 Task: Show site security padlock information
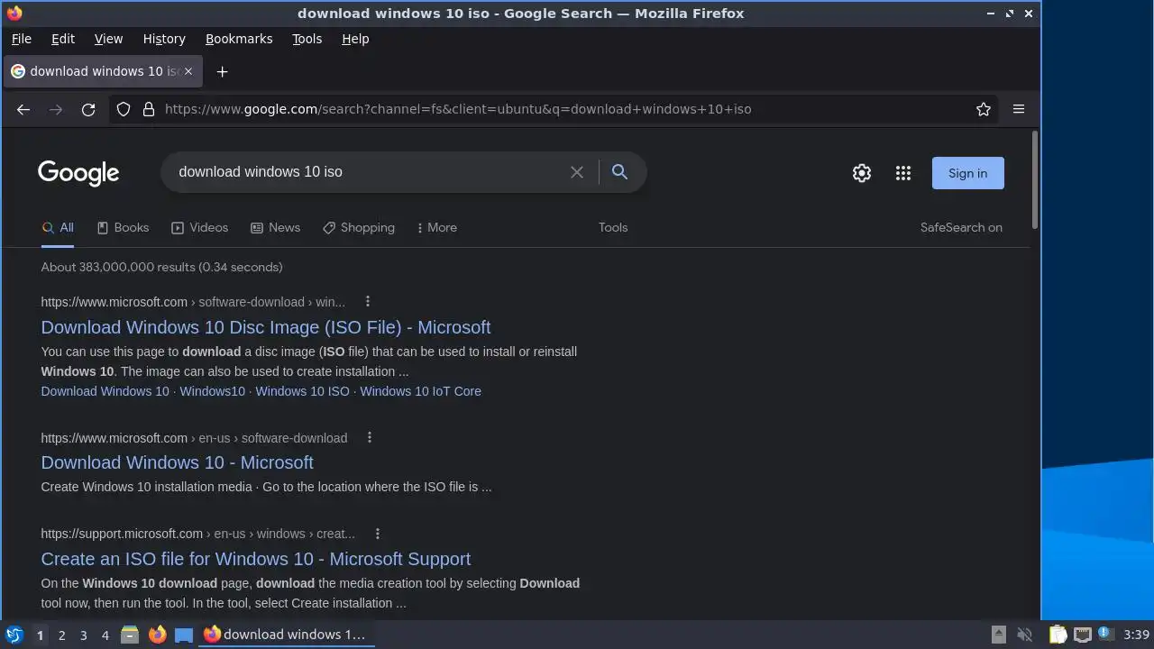(149, 109)
